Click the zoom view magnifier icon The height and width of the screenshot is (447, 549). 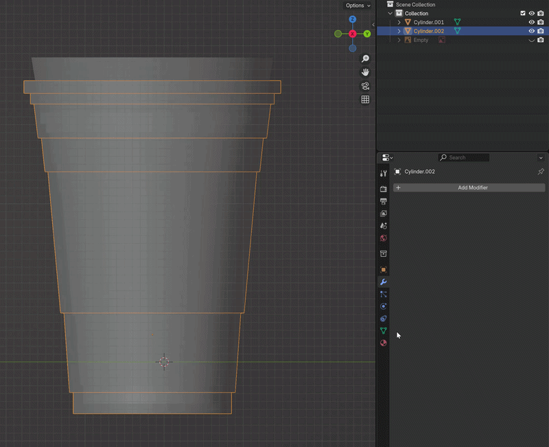pos(365,58)
